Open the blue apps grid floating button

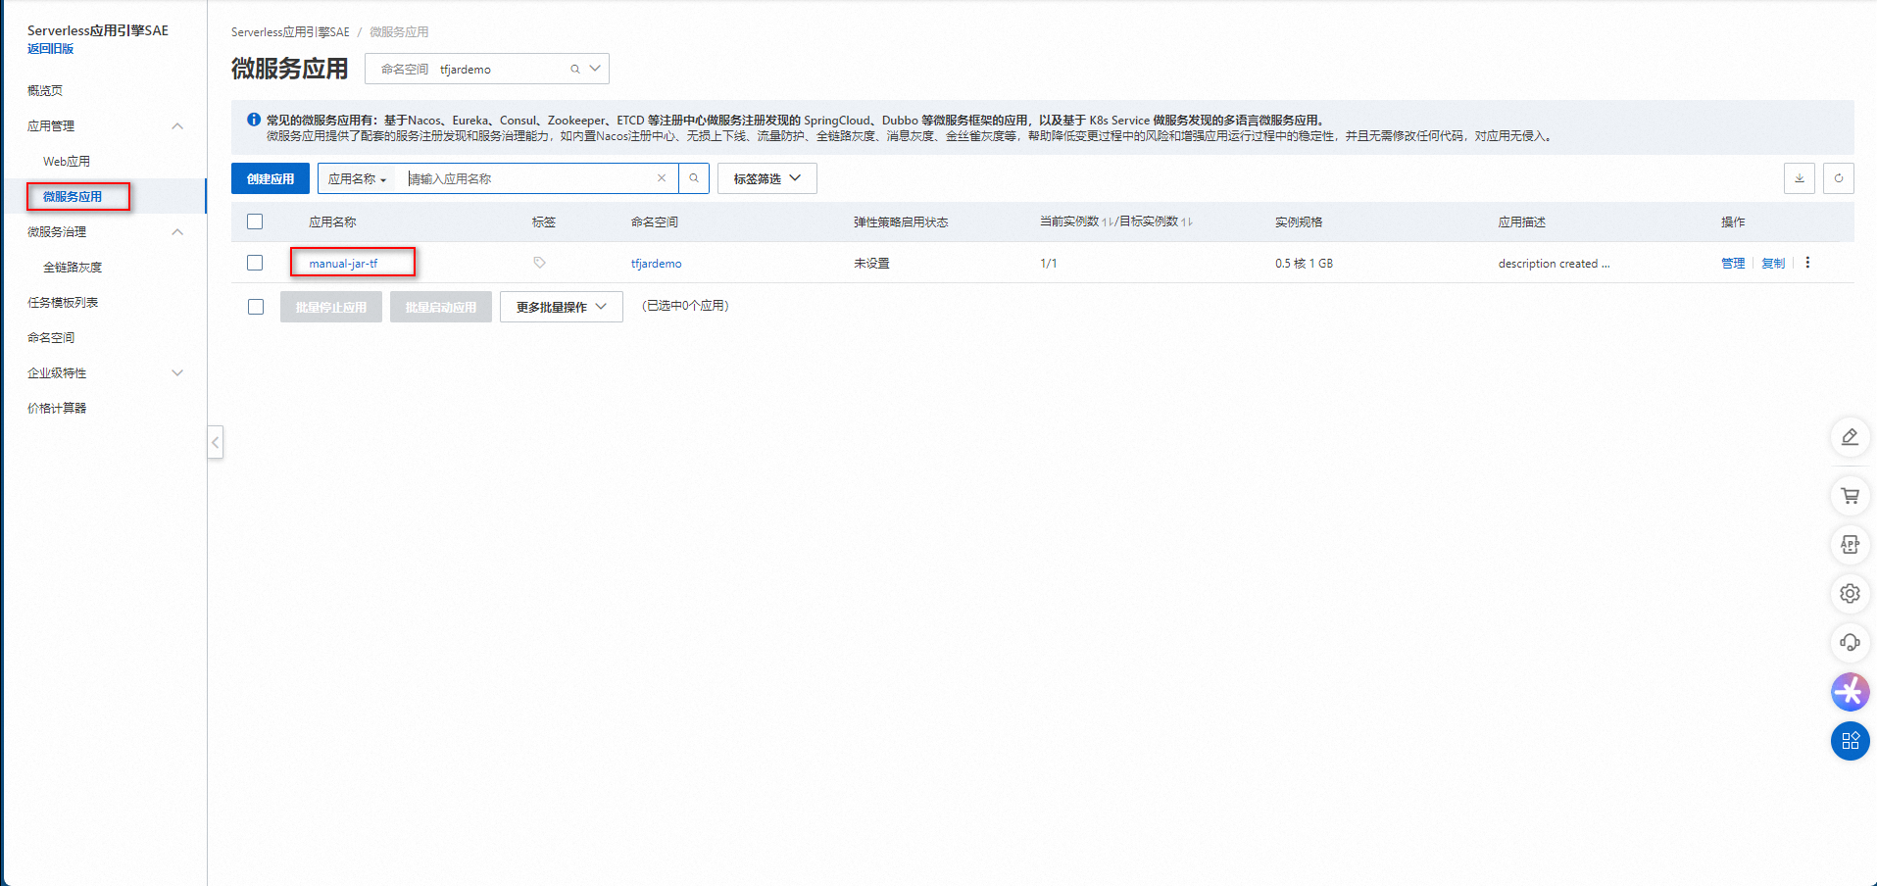point(1850,741)
